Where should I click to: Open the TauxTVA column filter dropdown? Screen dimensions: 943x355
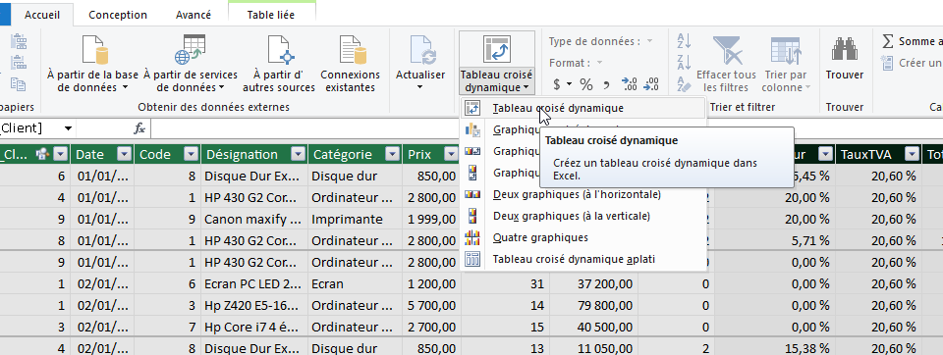point(913,154)
